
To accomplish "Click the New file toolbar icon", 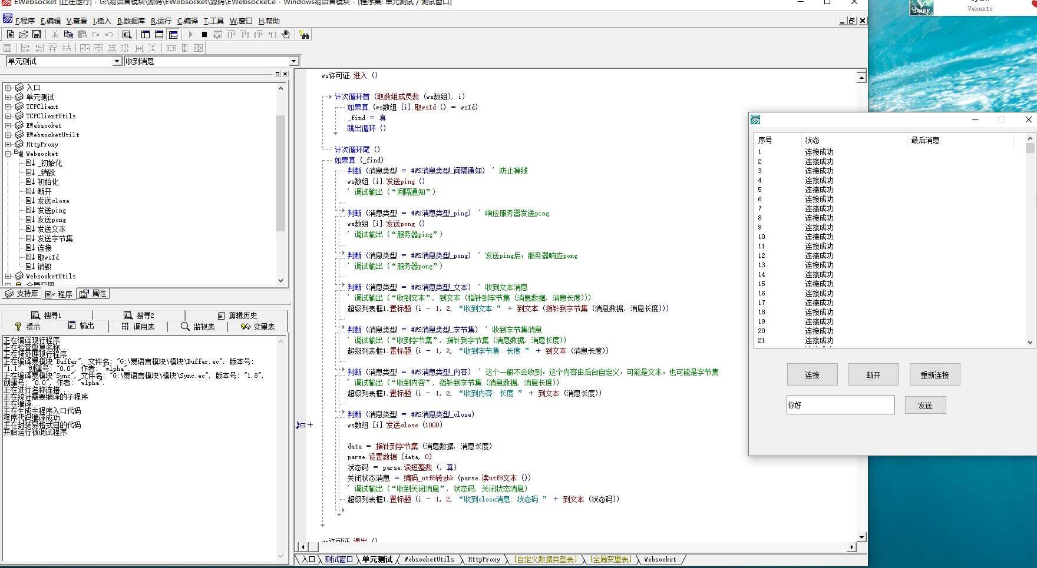I will (10, 35).
